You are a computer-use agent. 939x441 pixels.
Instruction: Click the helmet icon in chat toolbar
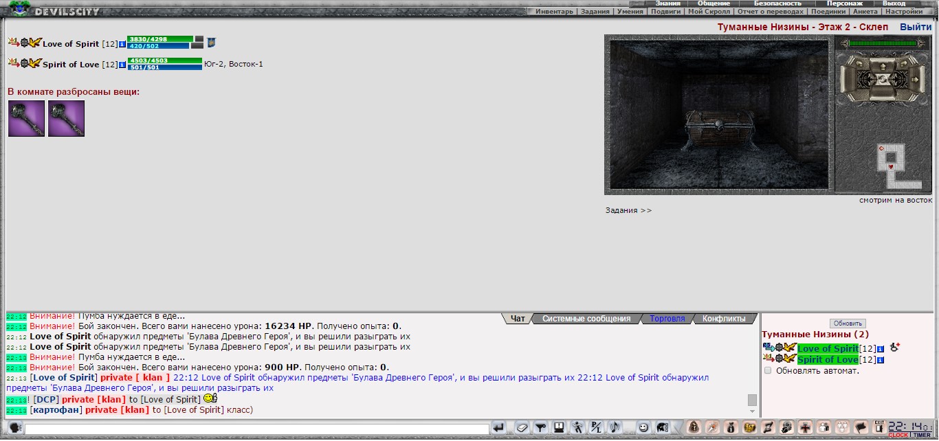click(x=663, y=428)
